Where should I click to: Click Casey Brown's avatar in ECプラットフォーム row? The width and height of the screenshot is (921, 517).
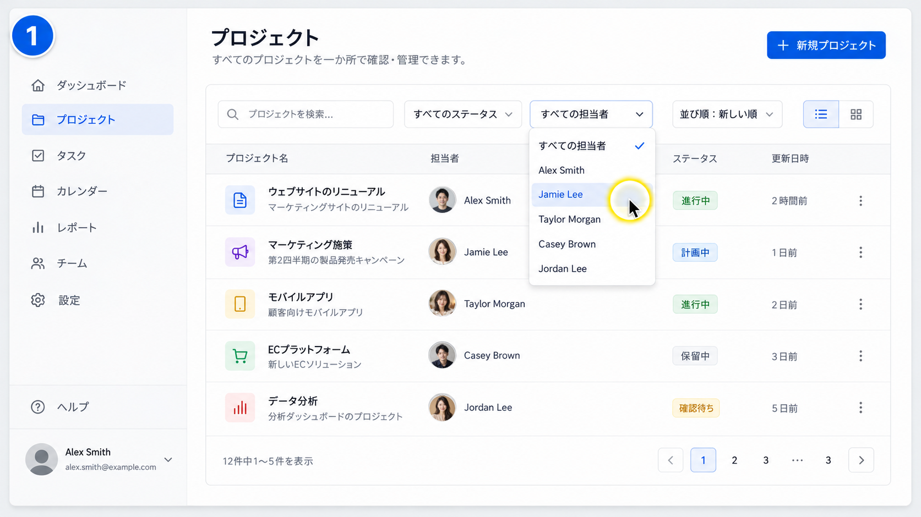(442, 355)
